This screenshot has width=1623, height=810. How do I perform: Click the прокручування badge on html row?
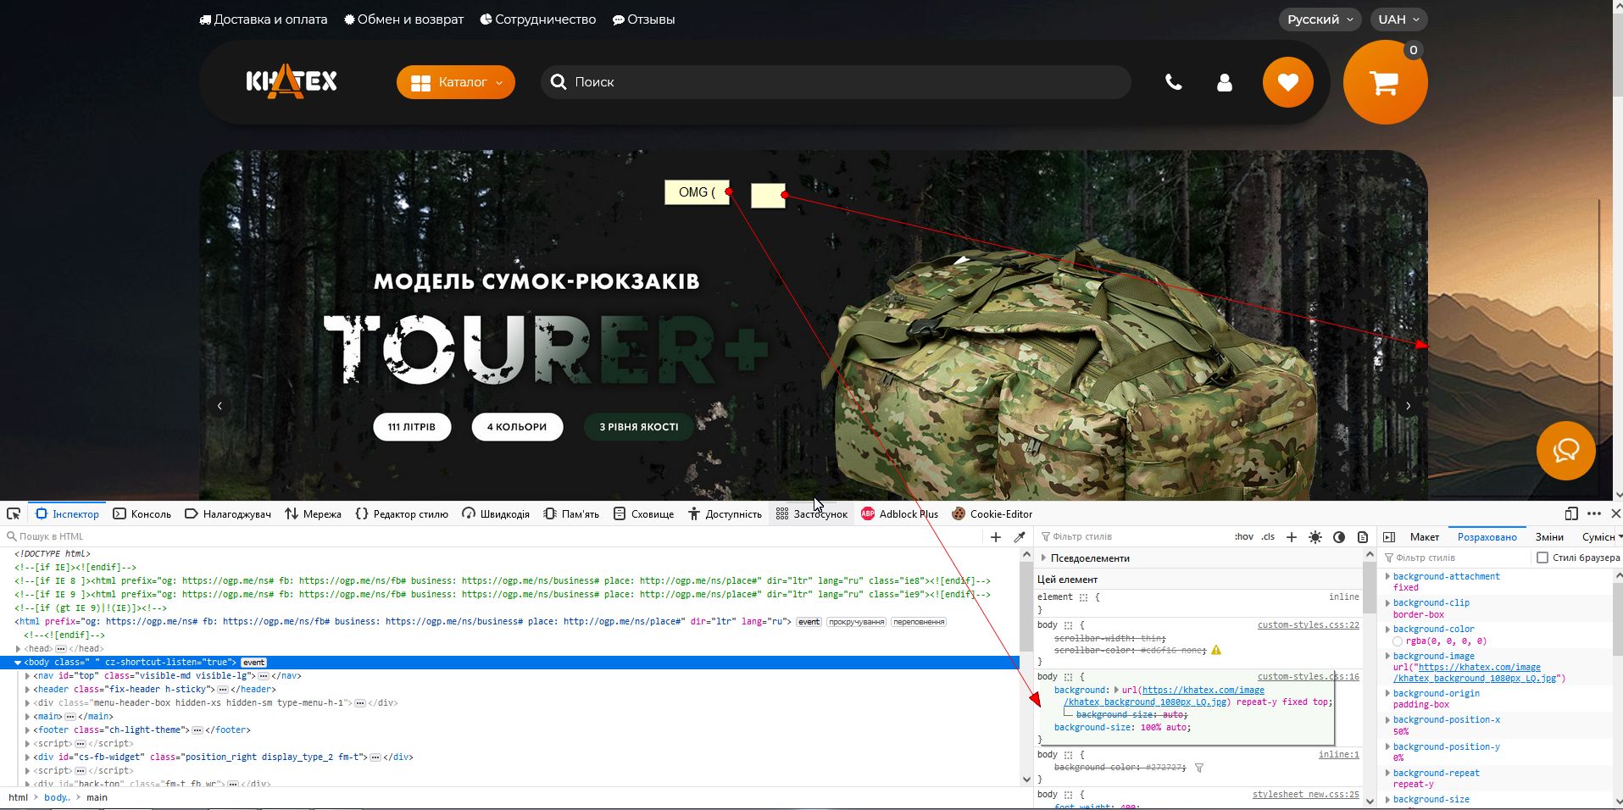856,622
